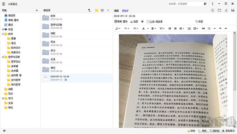Click the navigation panel plus icon
Image resolution: width=237 pixels, height=134 pixels.
(37, 10)
